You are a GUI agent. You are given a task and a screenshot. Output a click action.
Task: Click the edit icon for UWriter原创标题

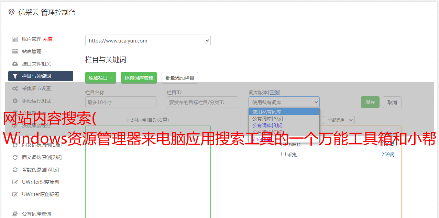tap(15, 194)
